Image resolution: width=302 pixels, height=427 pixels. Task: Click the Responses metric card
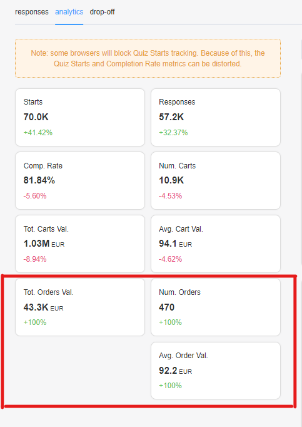216,117
